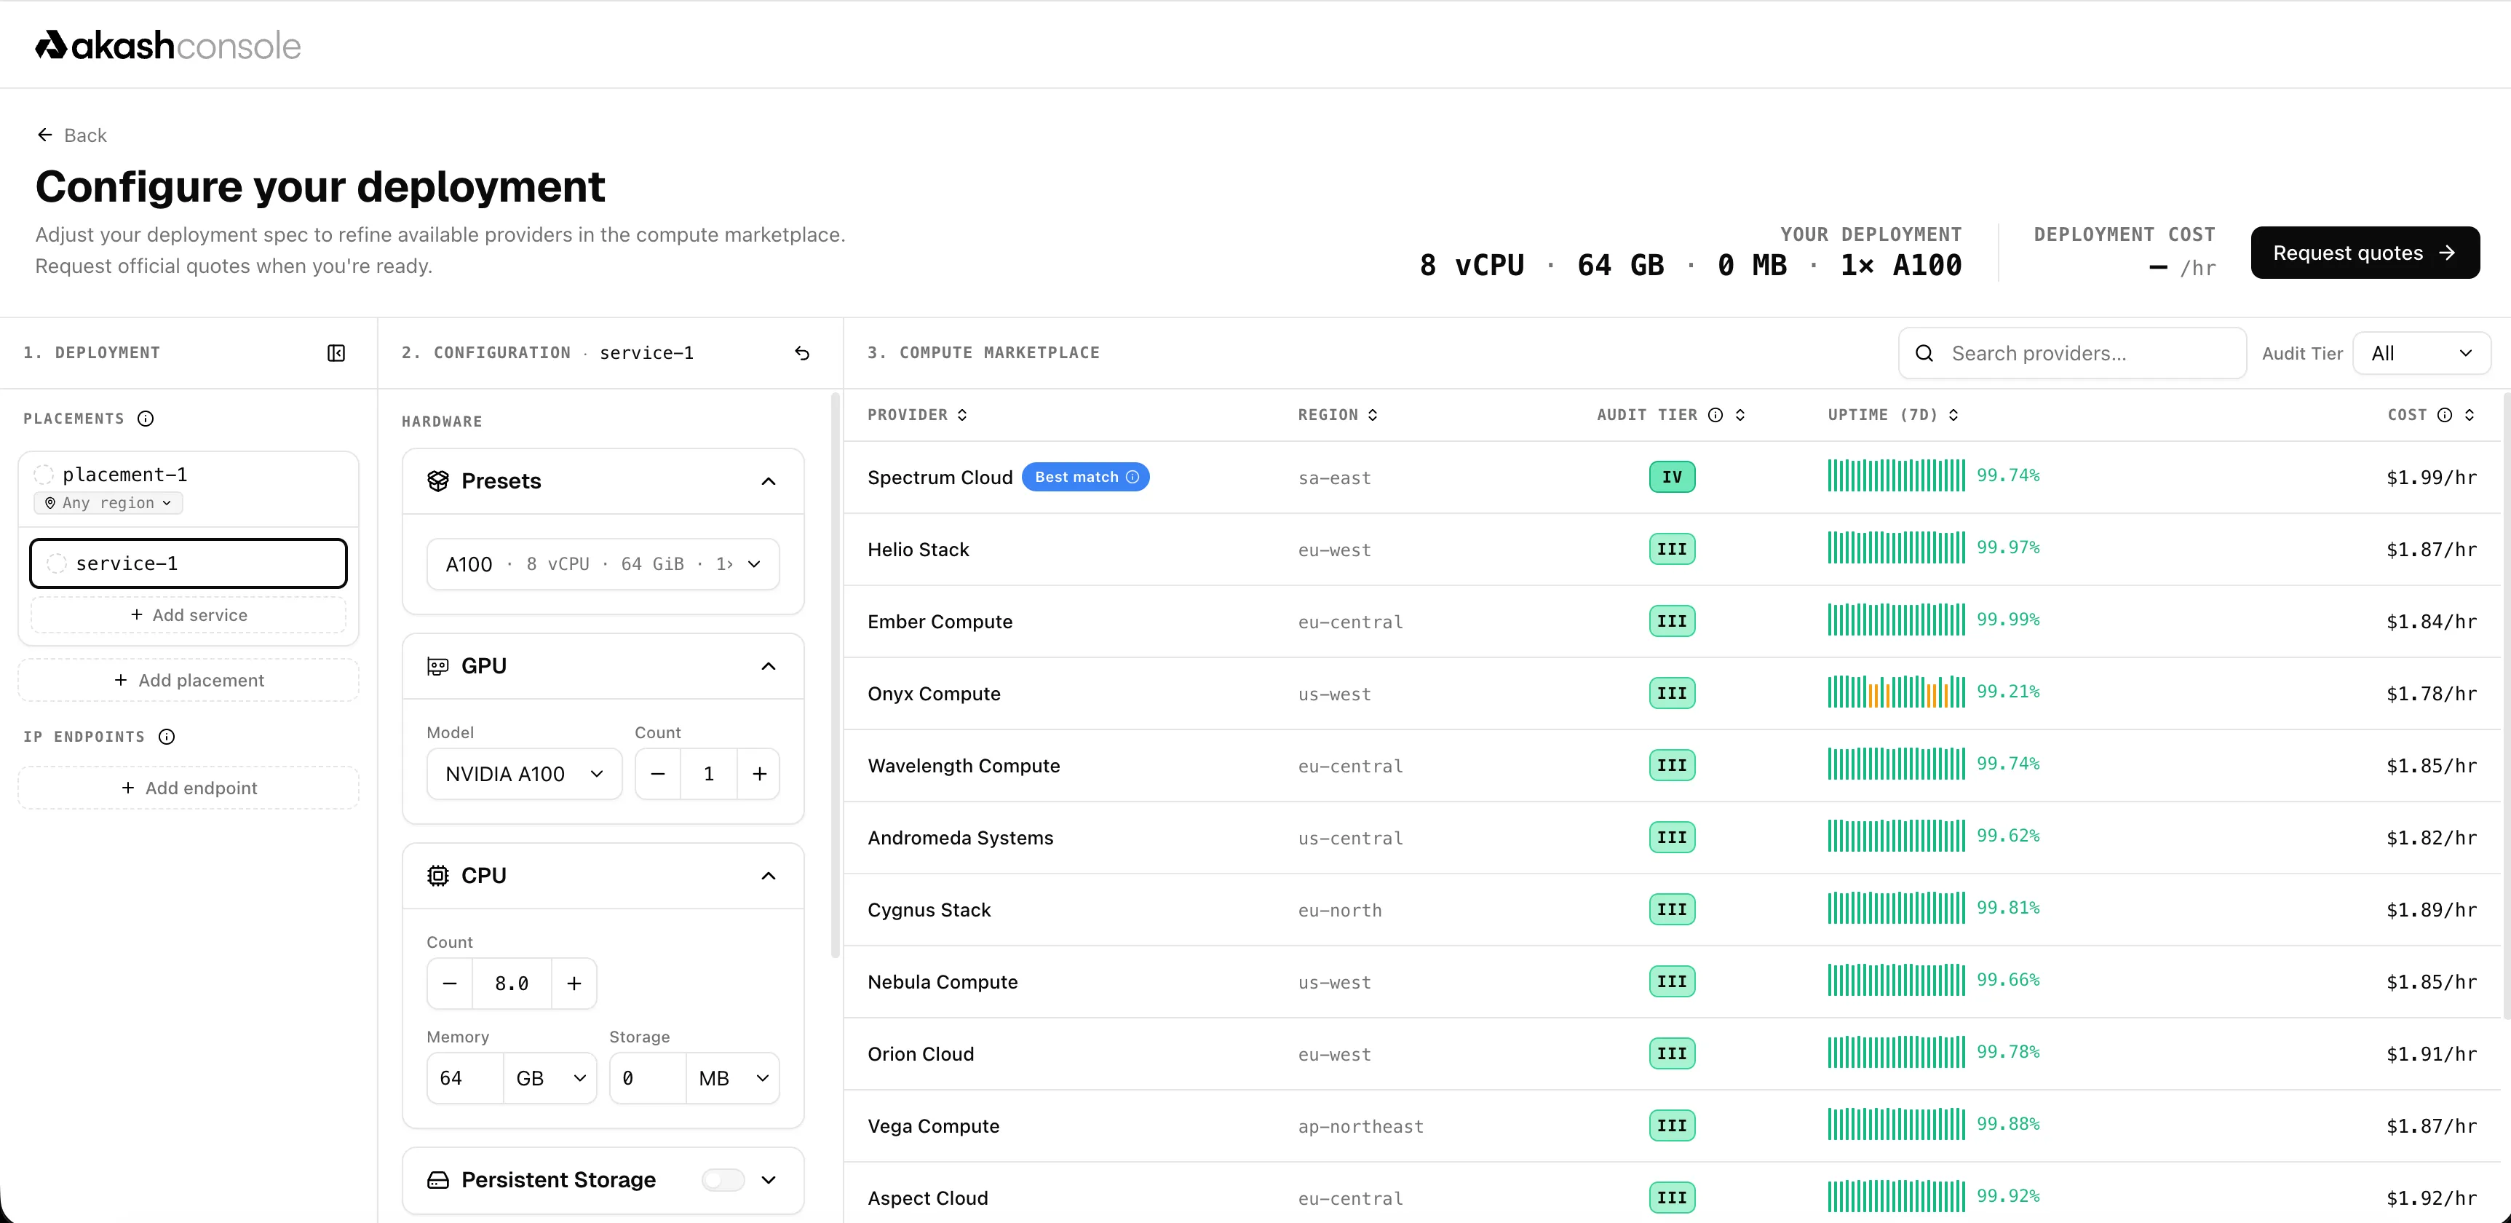Click Best match badge

point(1086,477)
